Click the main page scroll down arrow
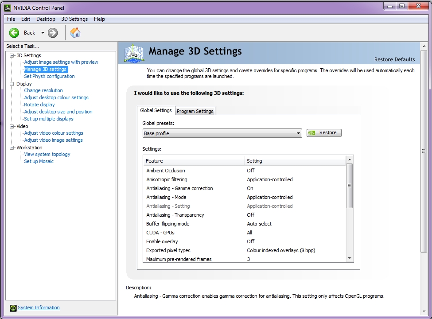 pos(424,311)
